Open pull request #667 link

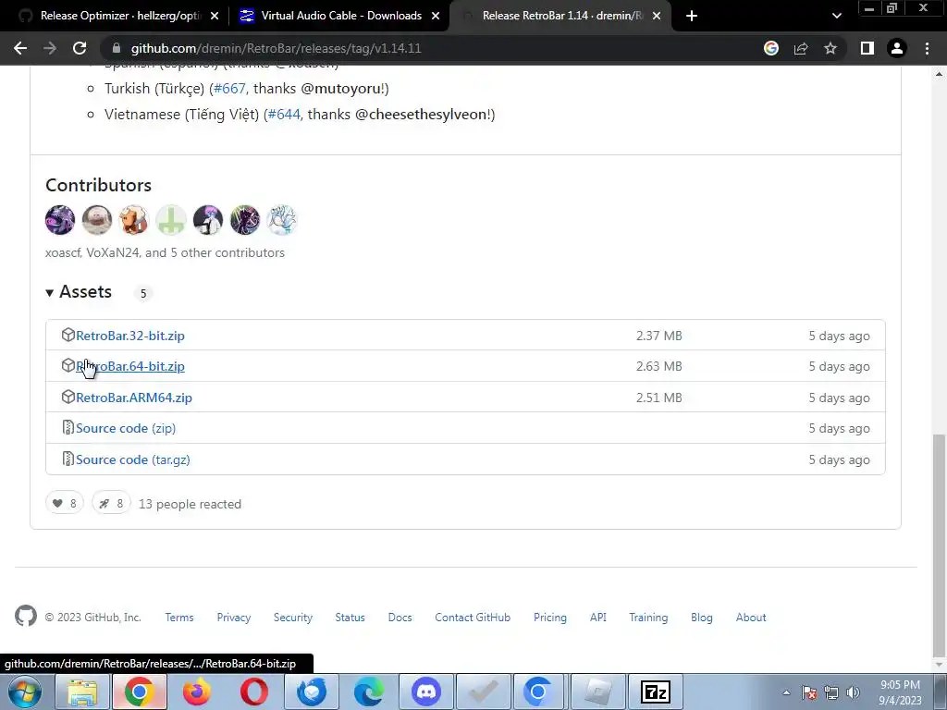click(x=229, y=89)
